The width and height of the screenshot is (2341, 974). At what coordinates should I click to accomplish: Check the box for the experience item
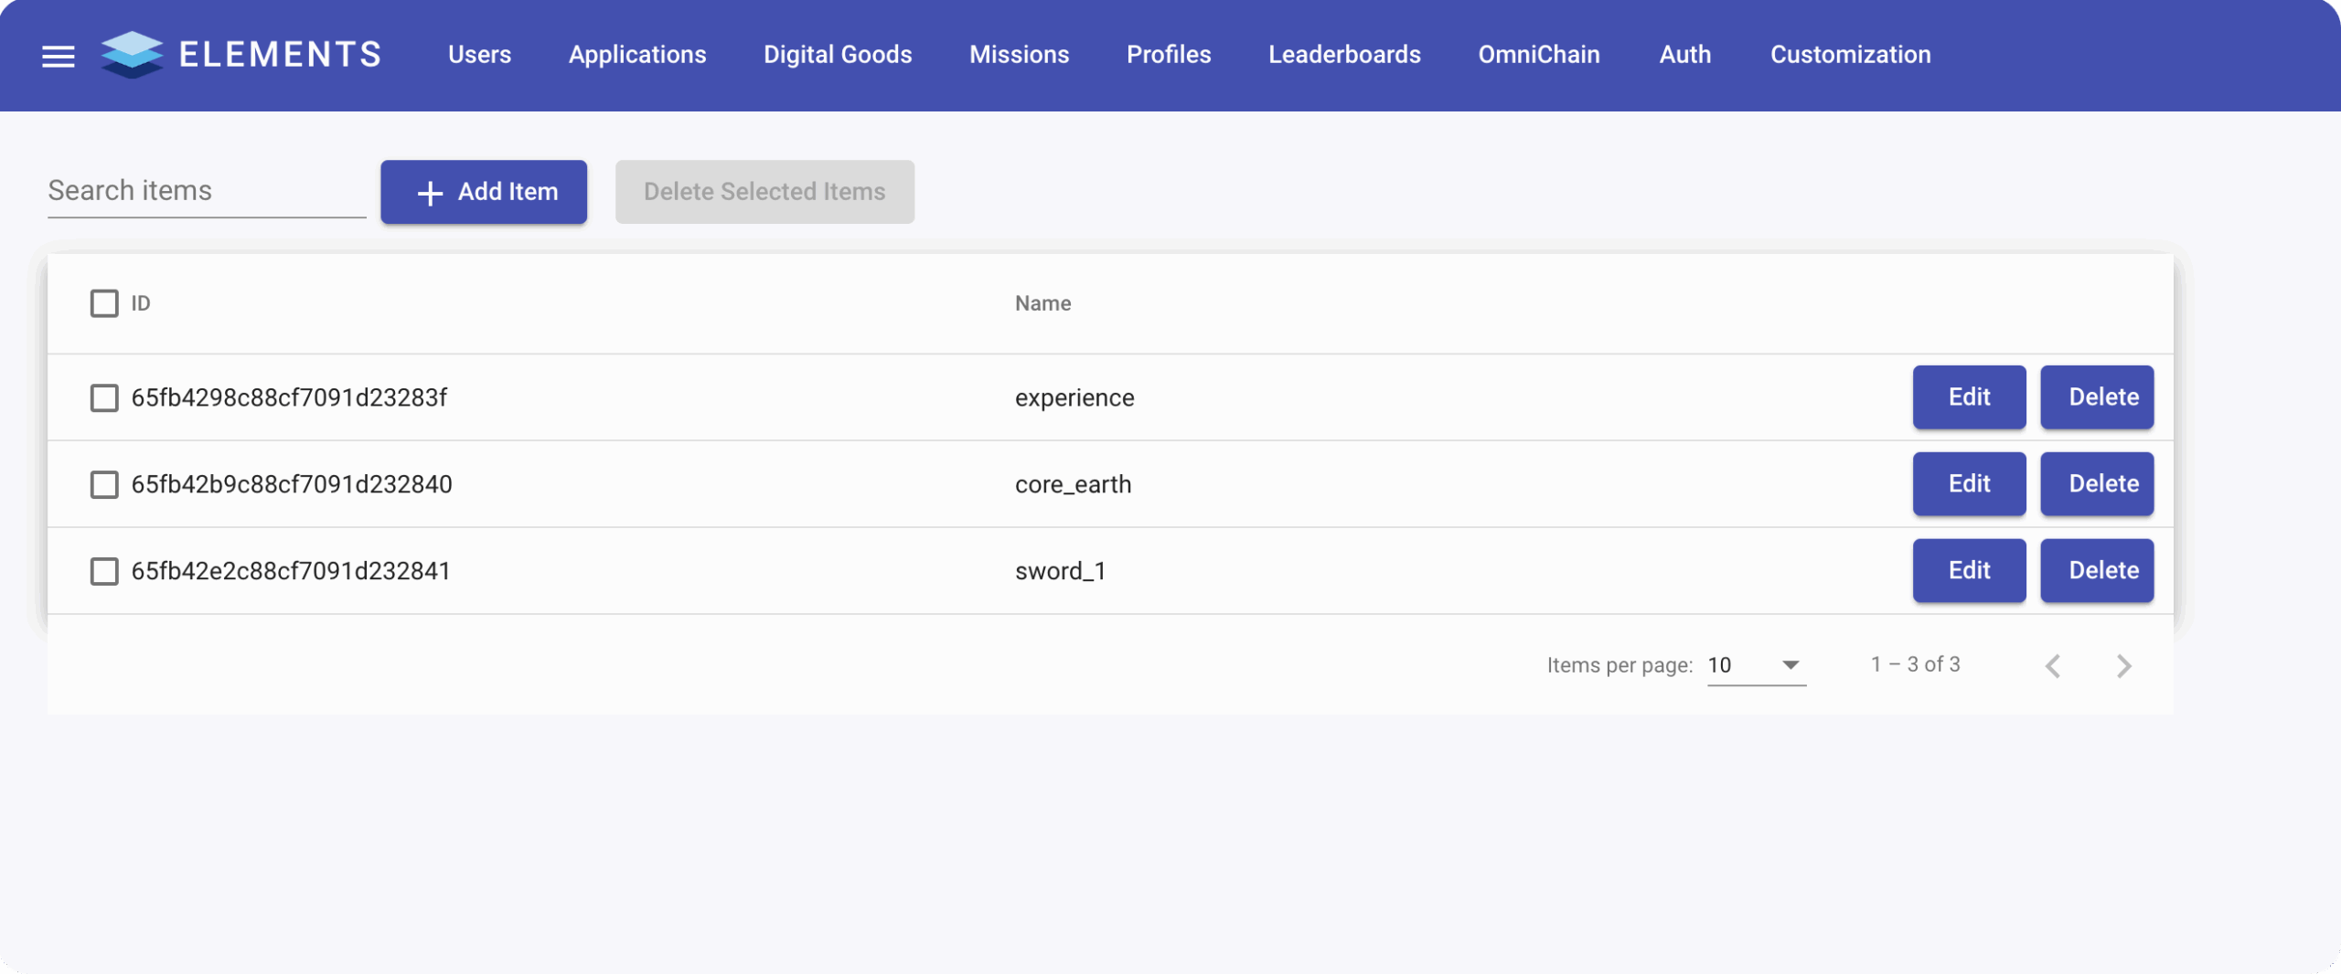pyautogui.click(x=104, y=398)
